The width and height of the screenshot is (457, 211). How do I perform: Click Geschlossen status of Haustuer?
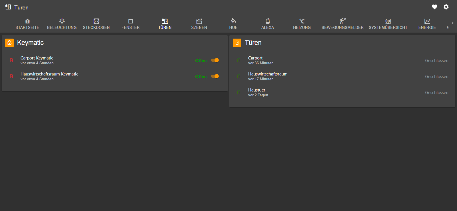[x=437, y=93]
